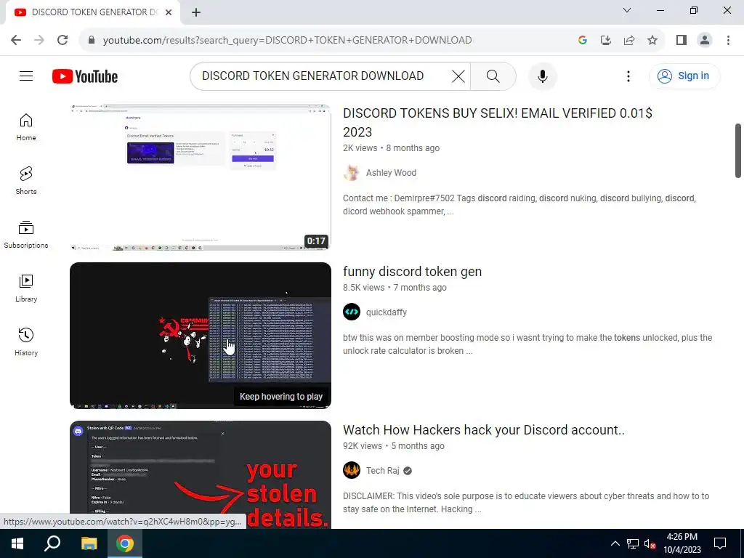
Task: Open the Windows Start menu
Action: click(x=17, y=543)
